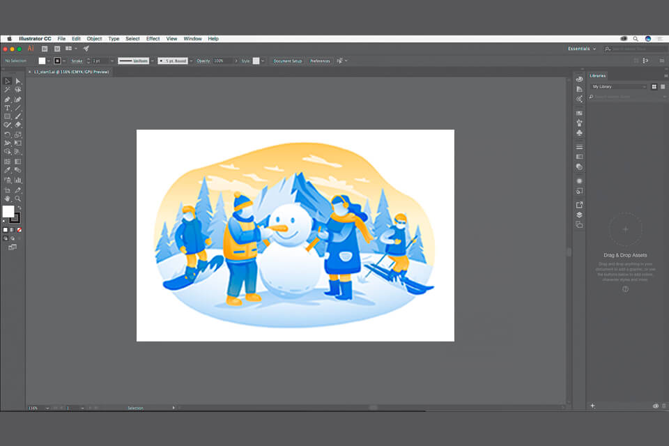Image resolution: width=669 pixels, height=446 pixels.
Task: Open the Preferences dialog
Action: click(321, 61)
